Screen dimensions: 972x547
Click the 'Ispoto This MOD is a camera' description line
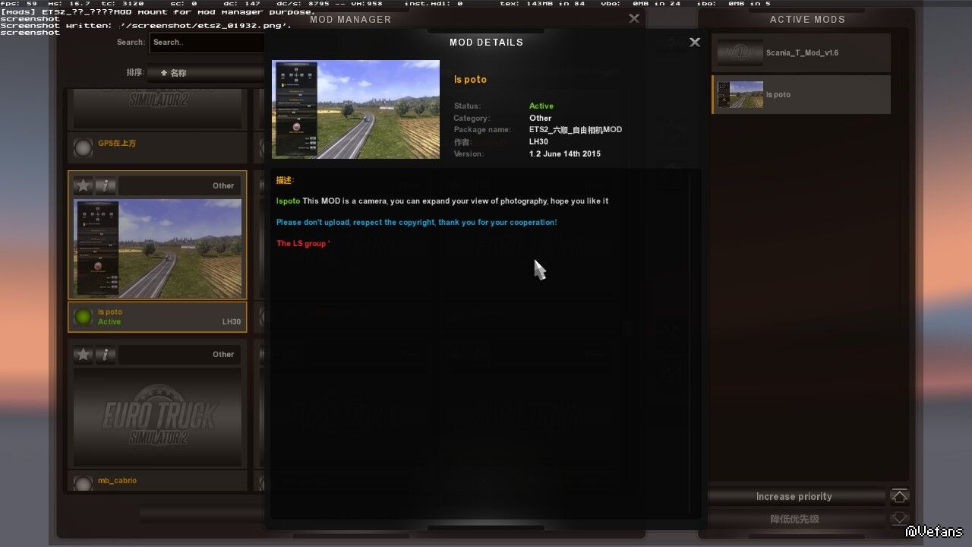pyautogui.click(x=443, y=201)
